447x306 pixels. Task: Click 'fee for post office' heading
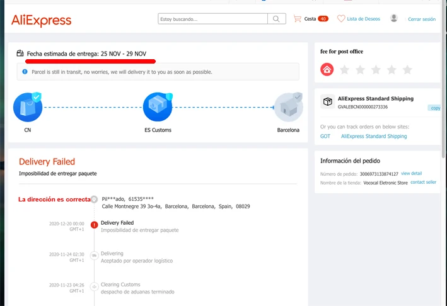(342, 52)
